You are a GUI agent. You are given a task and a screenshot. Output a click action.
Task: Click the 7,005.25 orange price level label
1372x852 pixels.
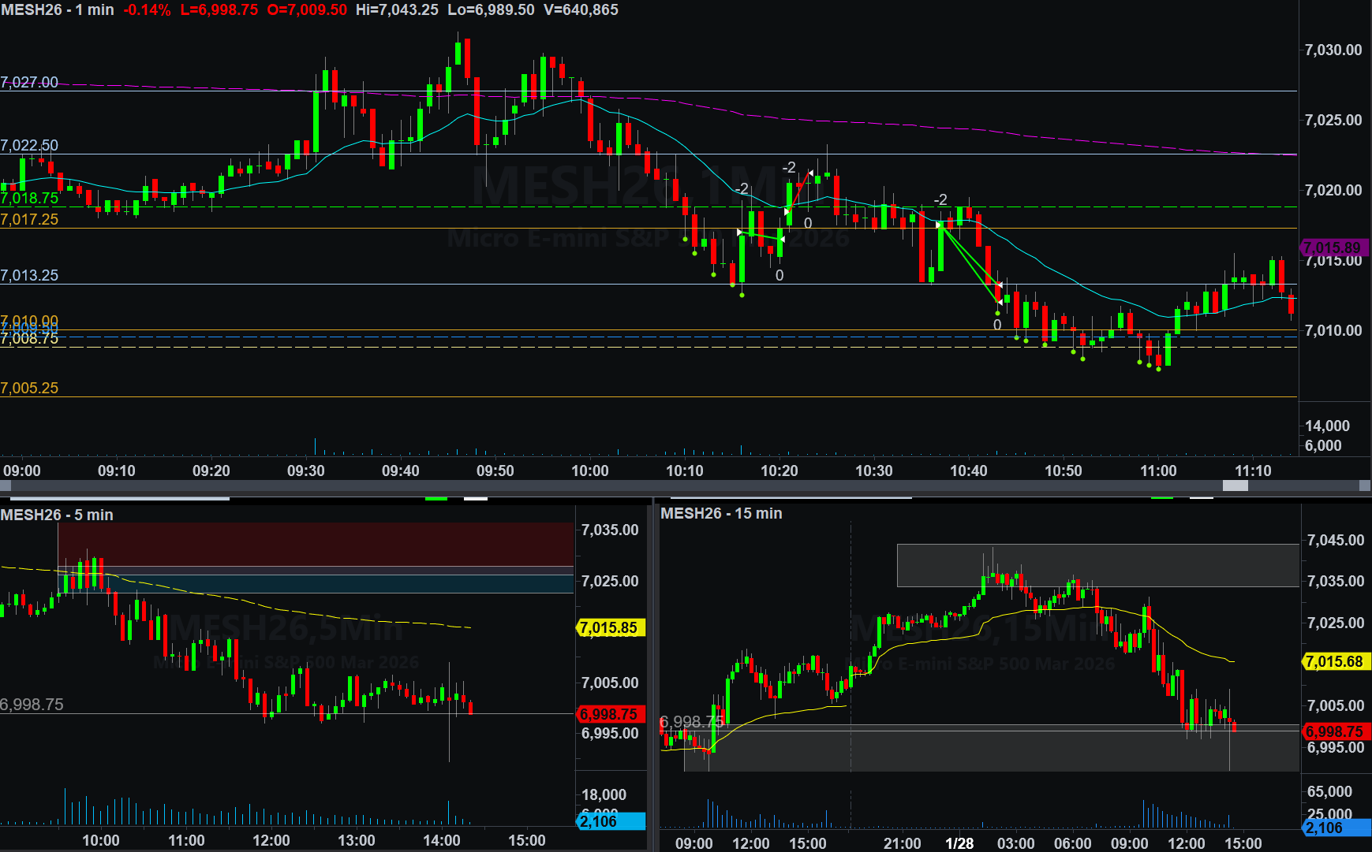click(29, 388)
